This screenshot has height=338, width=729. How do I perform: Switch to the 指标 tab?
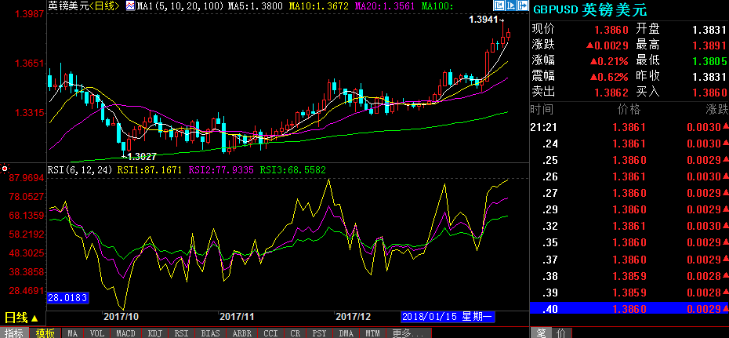(15, 333)
